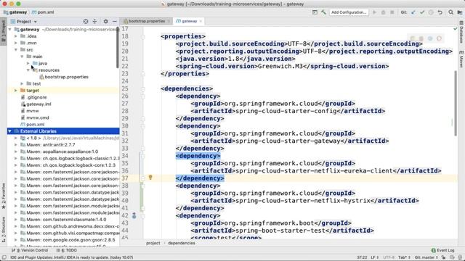
Task: Click the Project tree vertical scrollbar
Action: coord(118,47)
